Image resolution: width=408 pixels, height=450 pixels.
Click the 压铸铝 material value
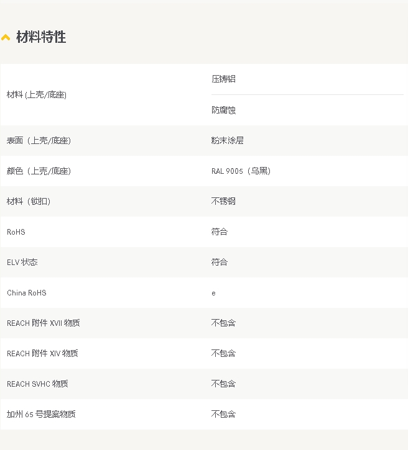coord(223,79)
